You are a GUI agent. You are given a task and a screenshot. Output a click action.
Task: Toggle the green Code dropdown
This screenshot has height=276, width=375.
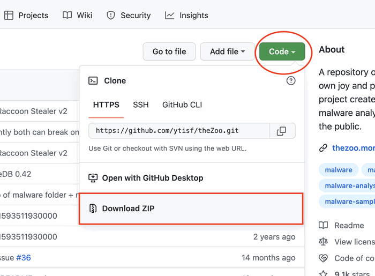[282, 51]
